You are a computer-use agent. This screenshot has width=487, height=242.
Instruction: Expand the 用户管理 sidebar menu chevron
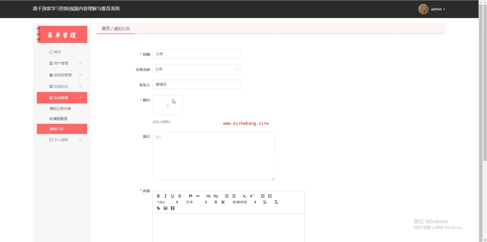(80, 63)
